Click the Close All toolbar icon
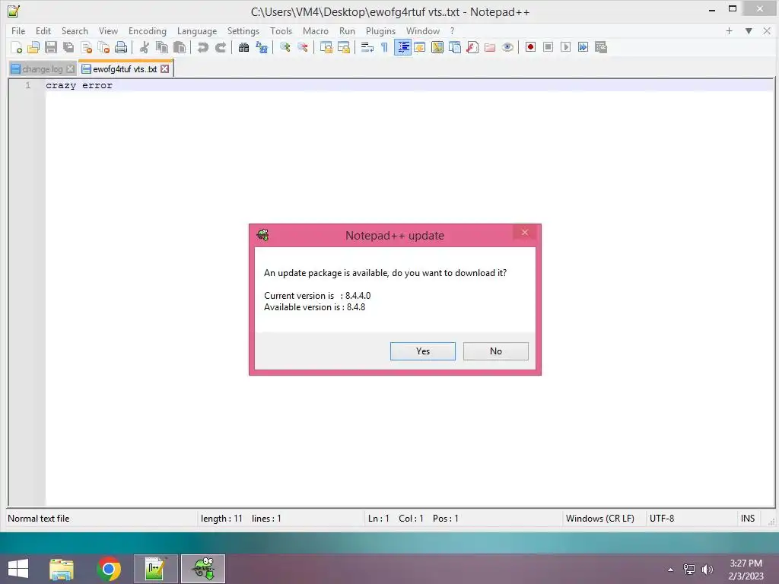The width and height of the screenshot is (779, 584). tap(103, 47)
